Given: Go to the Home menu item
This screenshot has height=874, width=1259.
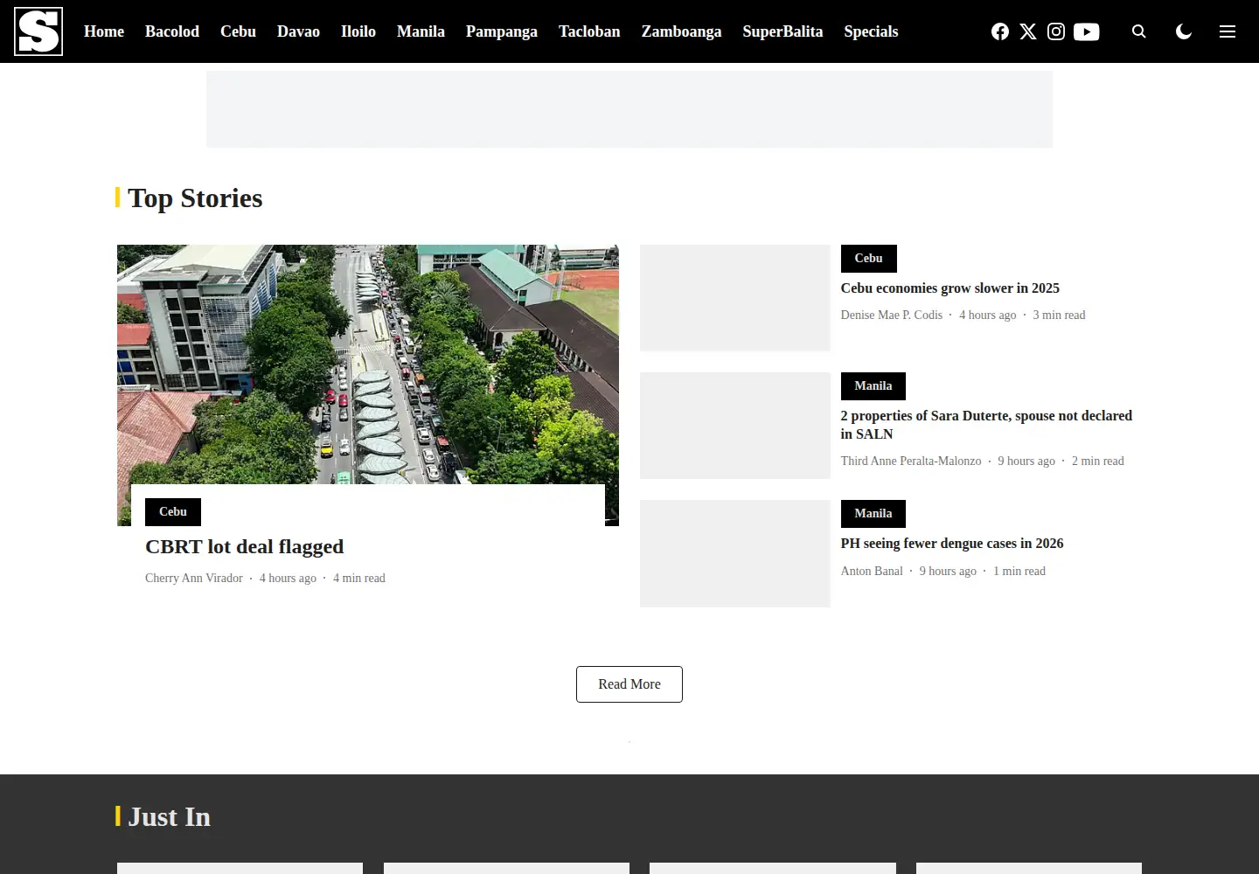Looking at the screenshot, I should tap(104, 31).
